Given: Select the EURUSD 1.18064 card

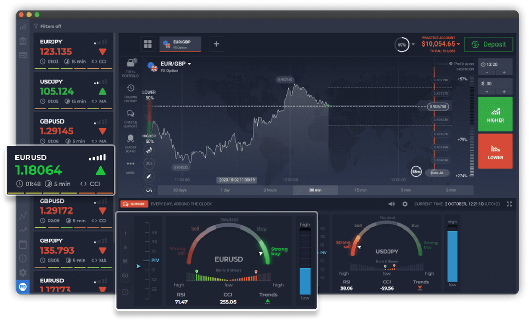Looking at the screenshot, I should (x=61, y=171).
